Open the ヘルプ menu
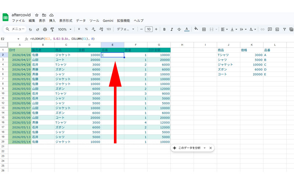The height and width of the screenshot is (184, 294). tap(139, 21)
